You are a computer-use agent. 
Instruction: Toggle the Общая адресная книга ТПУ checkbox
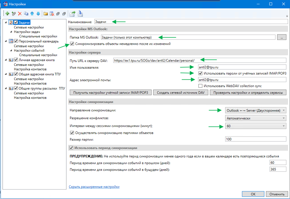point(16,74)
